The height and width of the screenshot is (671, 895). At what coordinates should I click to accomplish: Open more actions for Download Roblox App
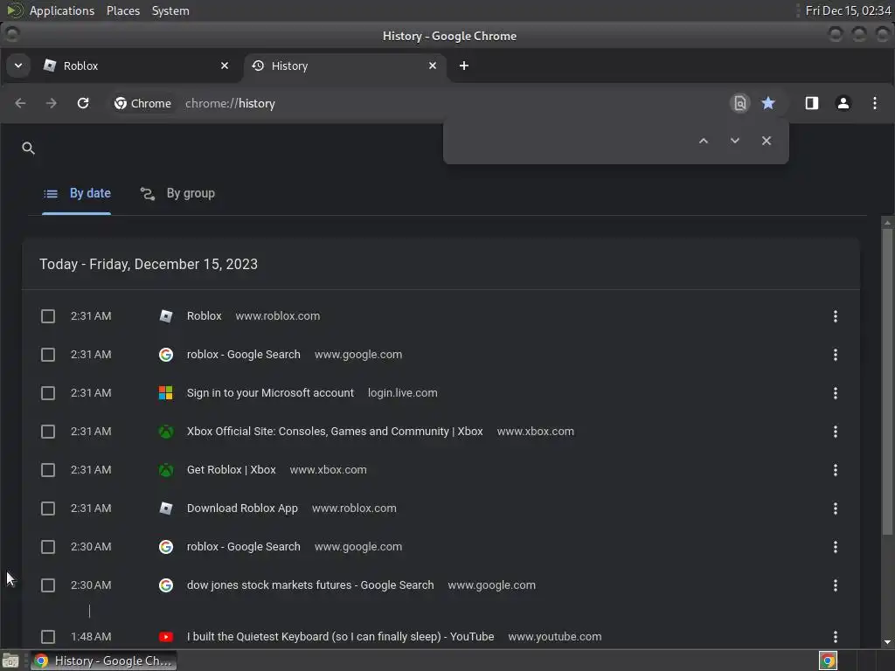point(835,508)
